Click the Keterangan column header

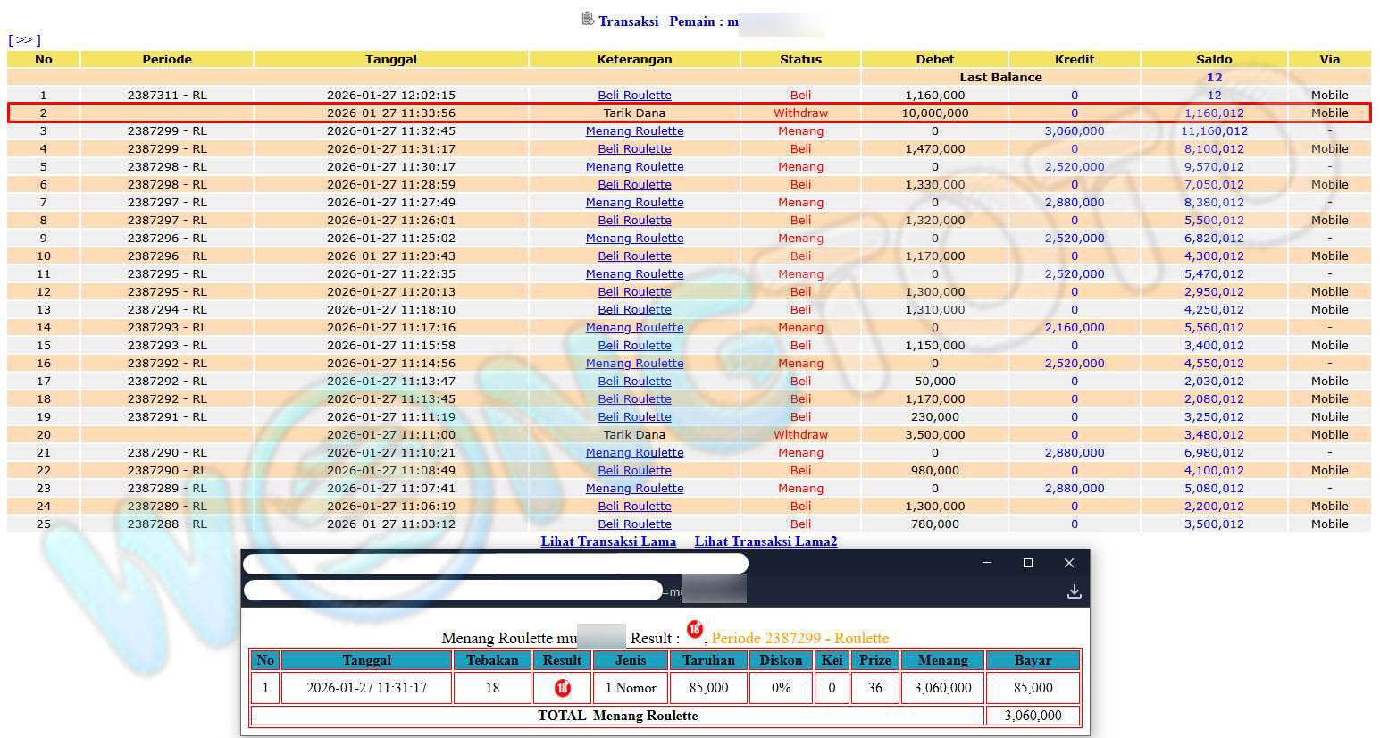tap(634, 60)
